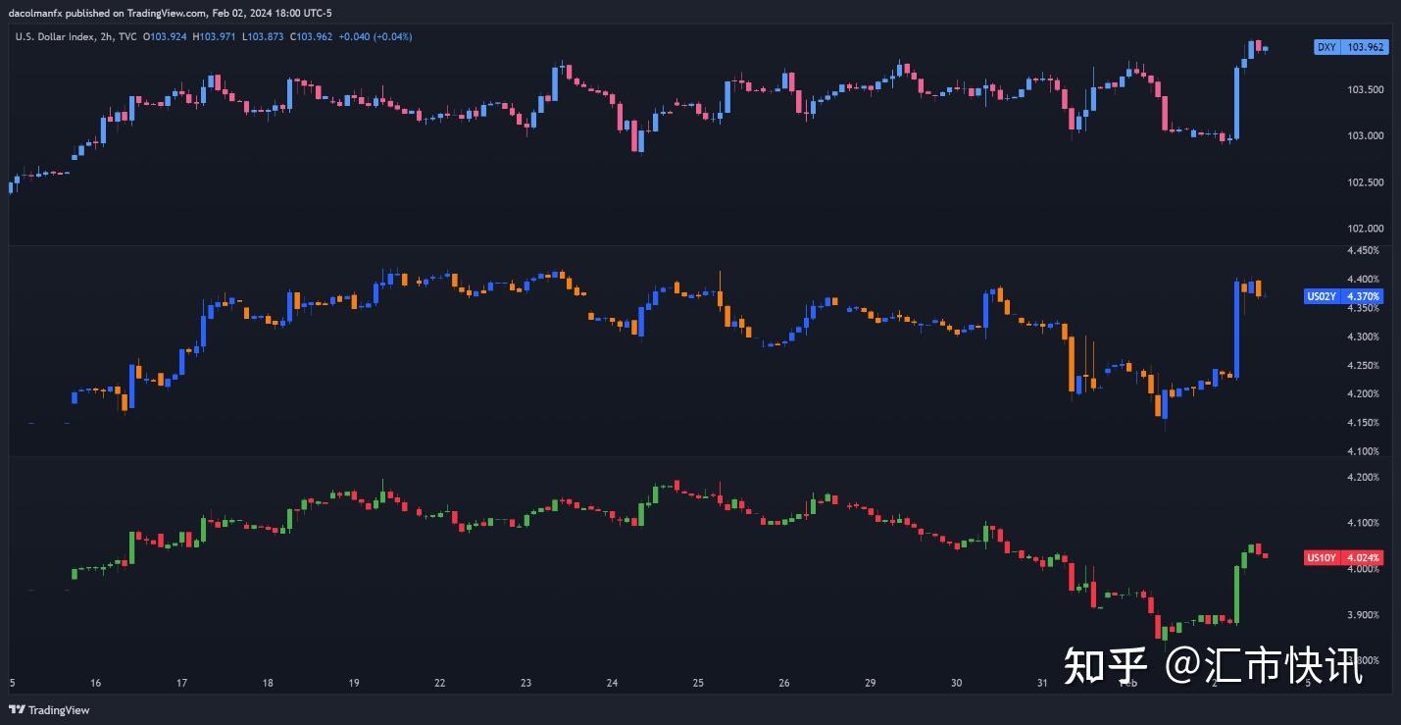Viewport: 1401px width, 725px height.
Task: Click the TradingView logo at bottom left
Action: point(49,710)
